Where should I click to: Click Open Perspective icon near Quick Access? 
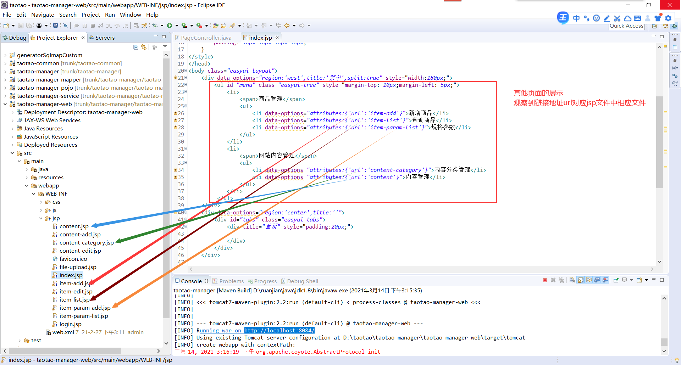[655, 26]
